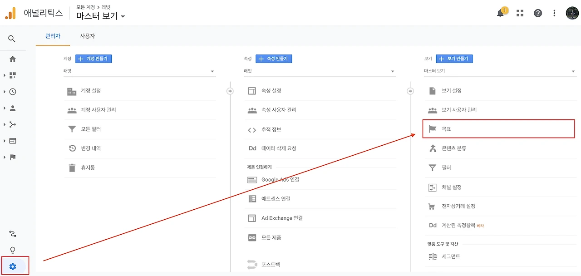This screenshot has height=276, width=581.
Task: Click the 계정 만들기 button
Action: coord(94,59)
